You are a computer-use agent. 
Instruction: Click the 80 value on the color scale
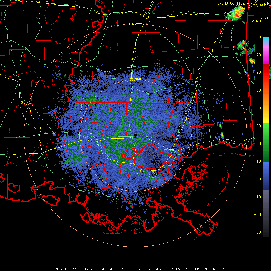259,37
